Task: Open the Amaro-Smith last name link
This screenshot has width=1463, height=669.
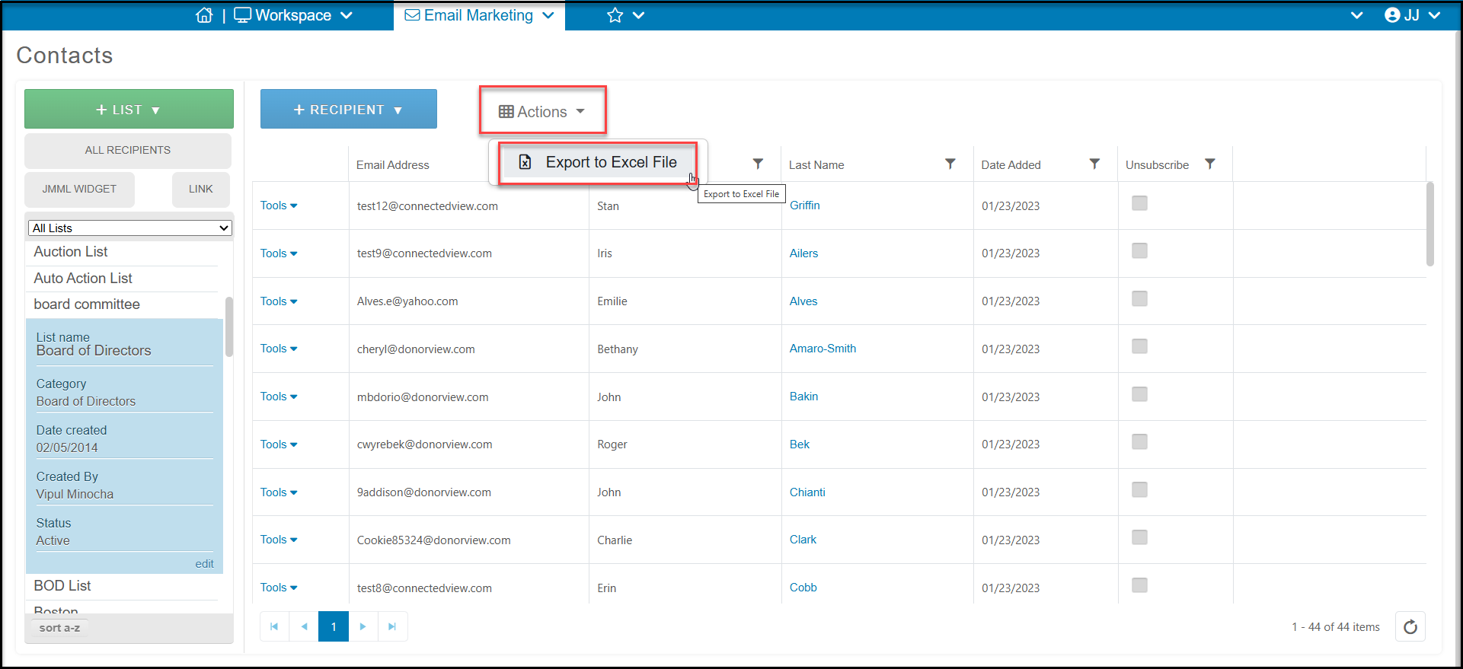Action: [x=823, y=349]
